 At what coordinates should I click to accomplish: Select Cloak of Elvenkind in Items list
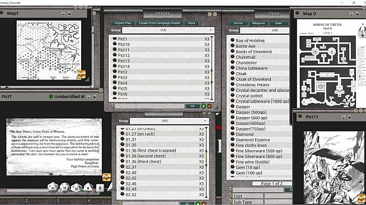(x=254, y=79)
